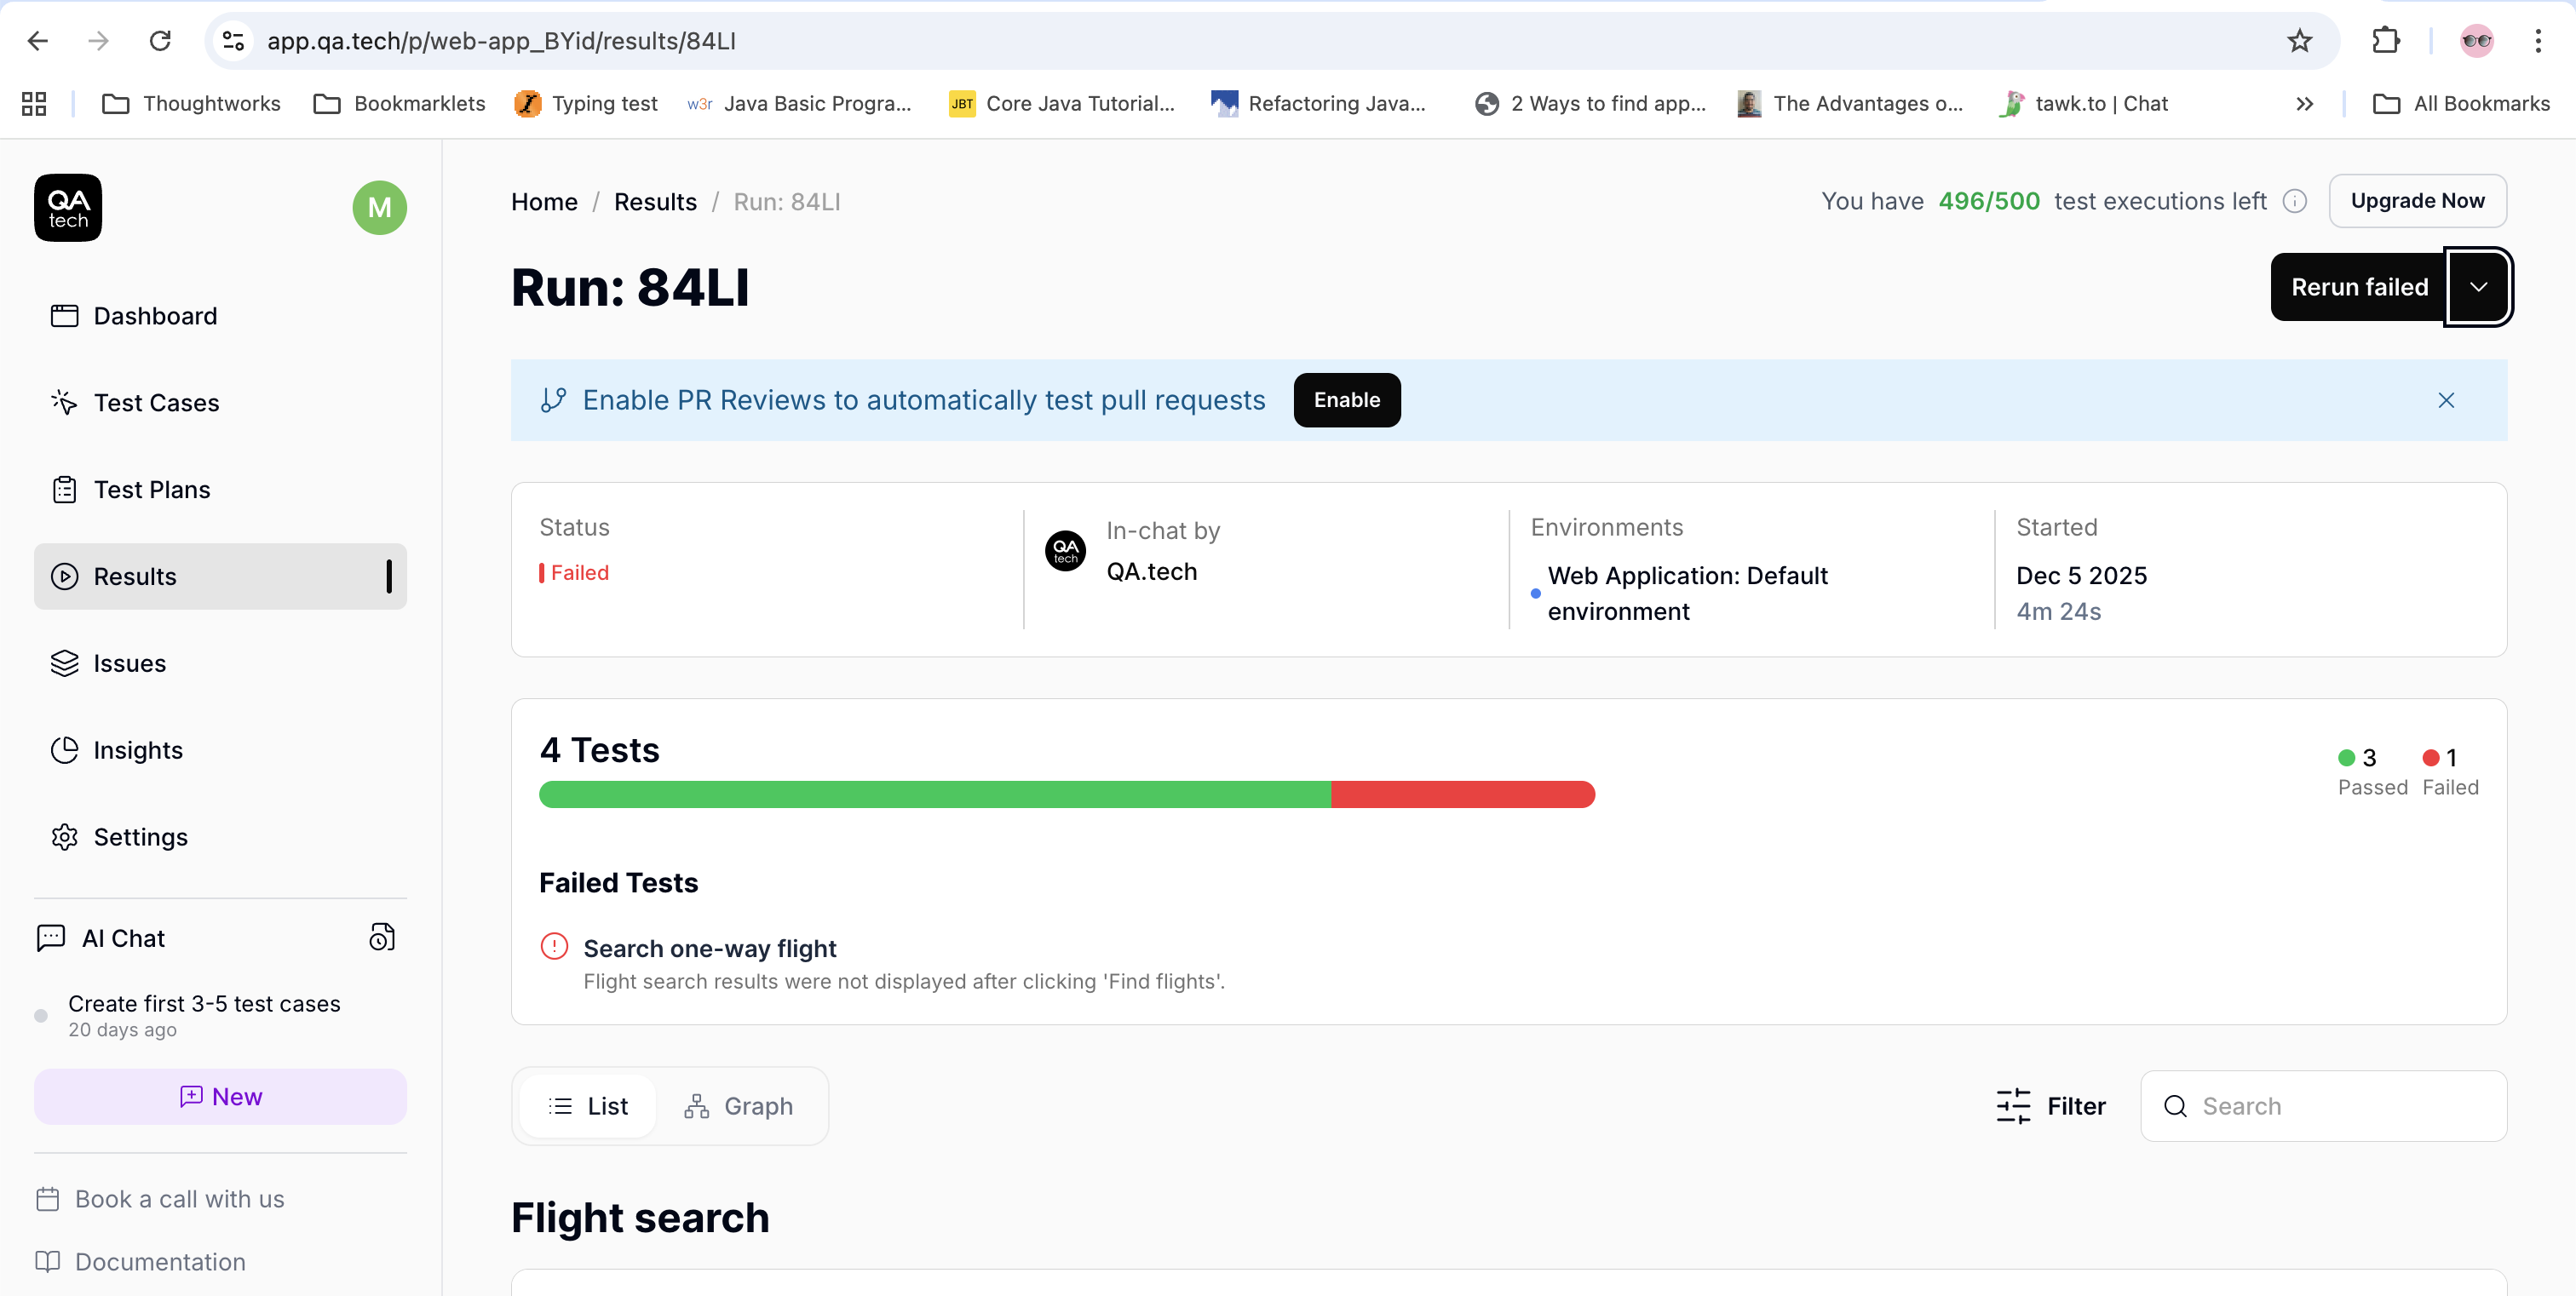Screen dimensions: 2576x1296
Task: Switch to Graph view
Action: (739, 1105)
